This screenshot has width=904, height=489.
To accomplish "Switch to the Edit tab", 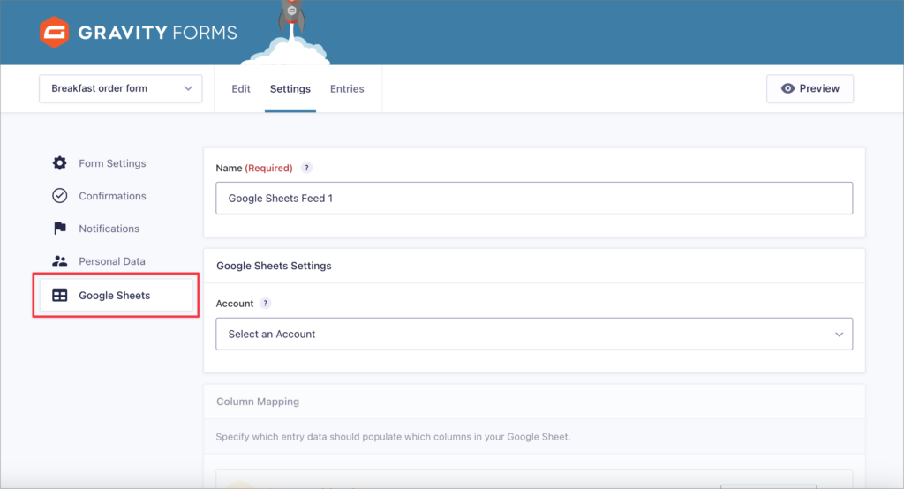I will [x=241, y=89].
